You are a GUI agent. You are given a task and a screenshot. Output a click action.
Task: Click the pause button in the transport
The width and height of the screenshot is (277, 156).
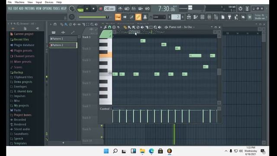(87, 9)
